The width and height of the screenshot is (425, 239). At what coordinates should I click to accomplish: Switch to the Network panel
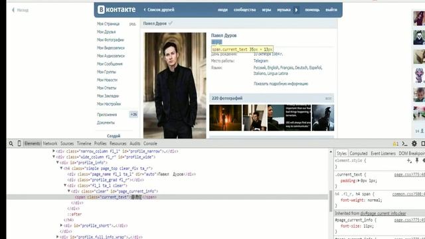[x=50, y=143]
